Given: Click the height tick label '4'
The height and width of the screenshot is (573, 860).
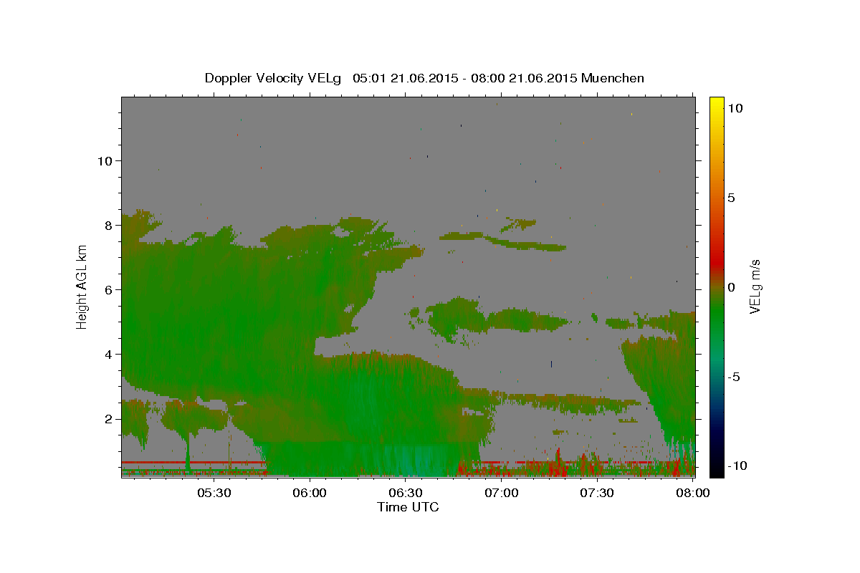Looking at the screenshot, I should (110, 355).
